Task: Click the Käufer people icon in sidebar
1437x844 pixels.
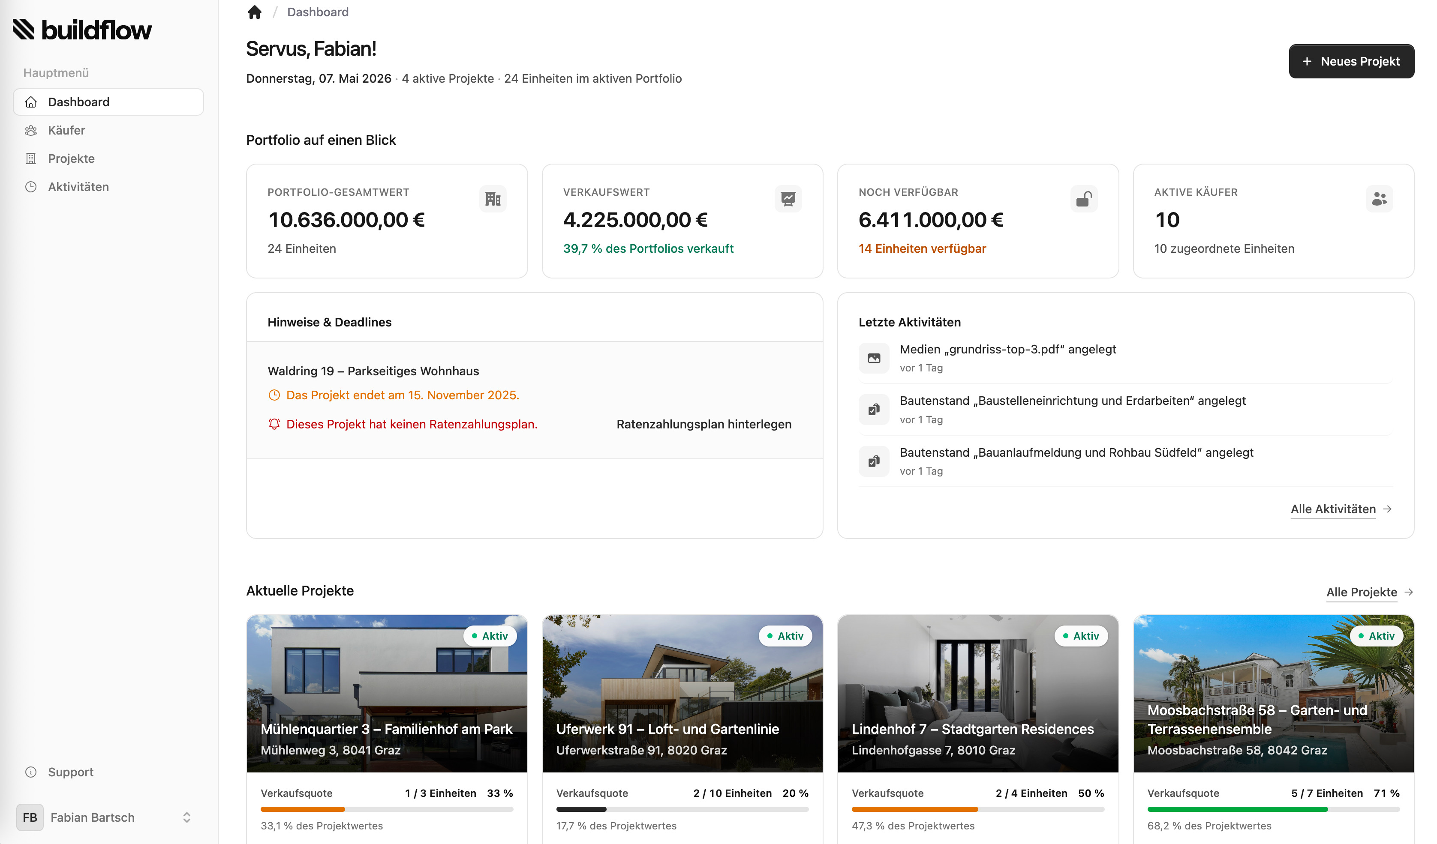Action: tap(31, 131)
